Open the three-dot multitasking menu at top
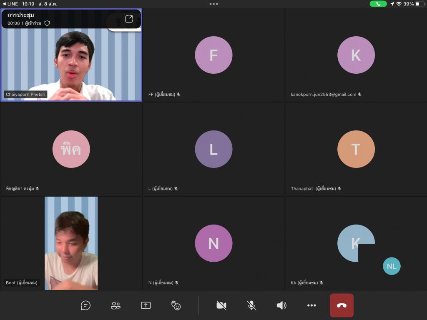Image resolution: width=427 pixels, height=320 pixels. click(x=213, y=4)
